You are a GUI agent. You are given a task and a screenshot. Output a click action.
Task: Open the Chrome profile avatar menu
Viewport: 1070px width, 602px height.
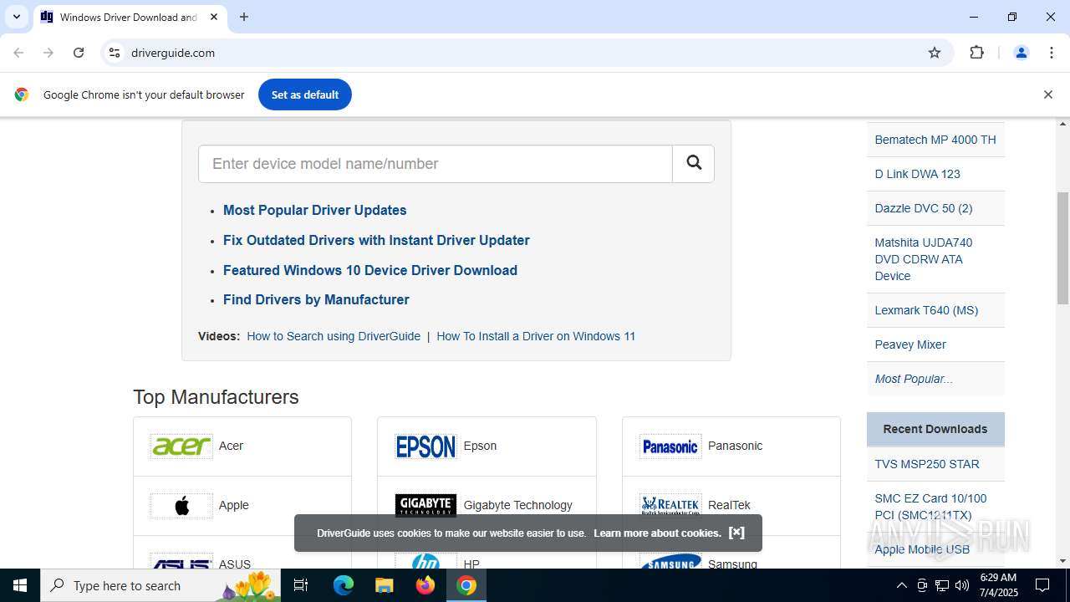[x=1021, y=53]
